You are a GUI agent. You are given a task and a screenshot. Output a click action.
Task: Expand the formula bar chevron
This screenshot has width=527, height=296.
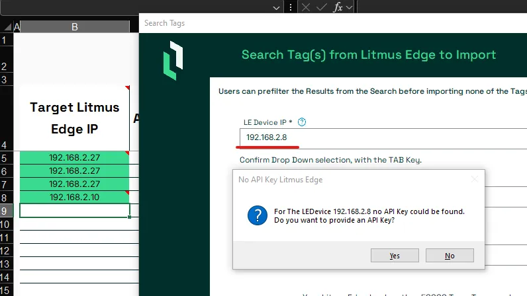coord(349,7)
